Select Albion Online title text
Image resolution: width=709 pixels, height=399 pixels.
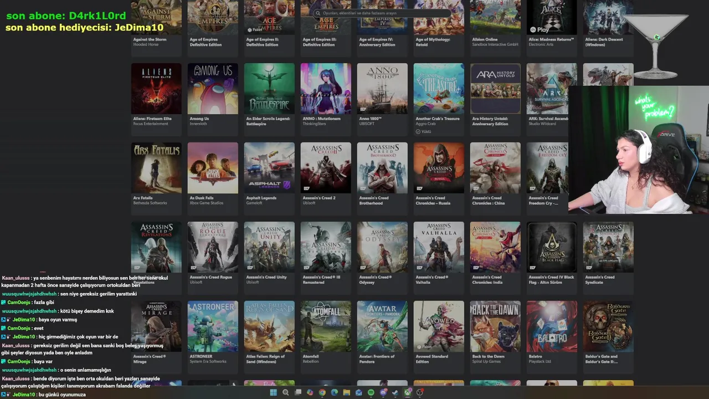tap(485, 39)
